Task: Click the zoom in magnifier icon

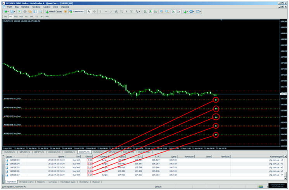Action: point(162,12)
